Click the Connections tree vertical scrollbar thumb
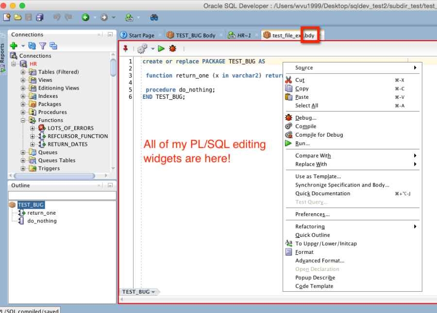Viewport: 437px width, 313px height. (x=113, y=67)
